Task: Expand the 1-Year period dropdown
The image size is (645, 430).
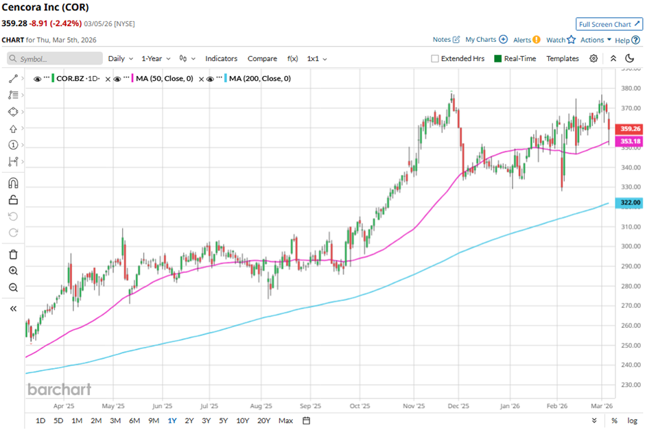Action: coord(155,59)
